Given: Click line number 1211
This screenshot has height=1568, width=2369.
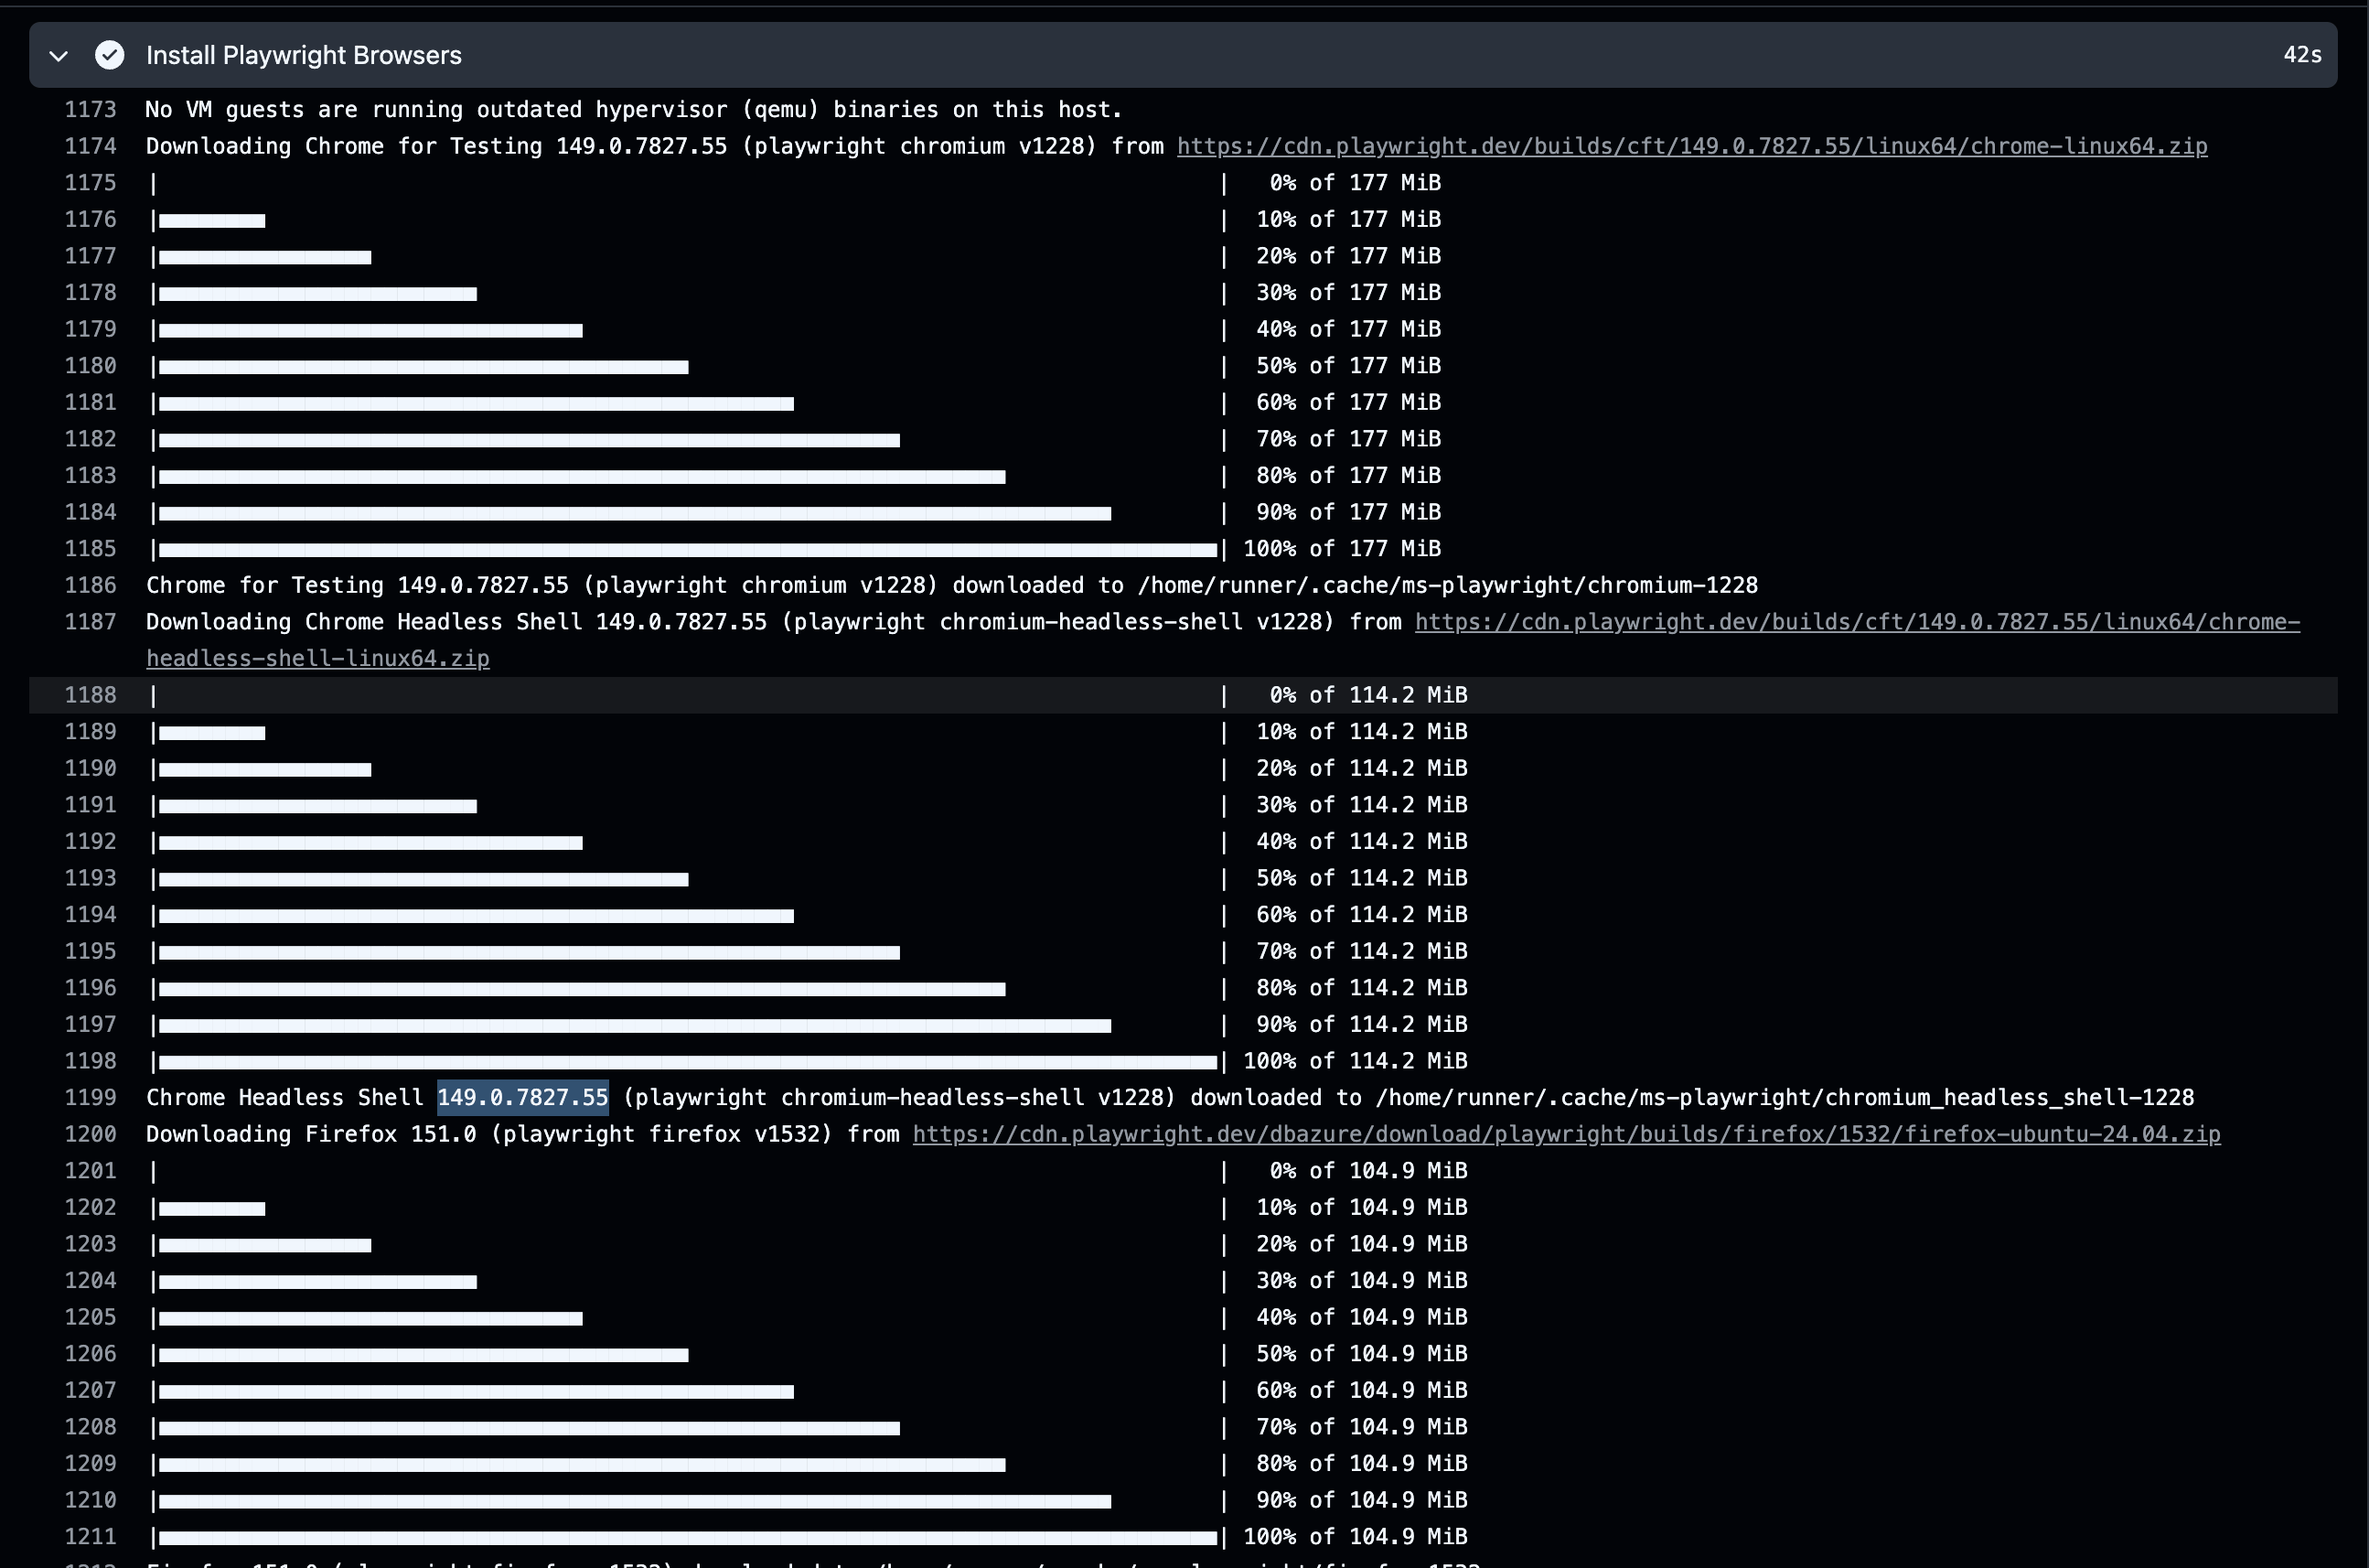Looking at the screenshot, I should (91, 1536).
